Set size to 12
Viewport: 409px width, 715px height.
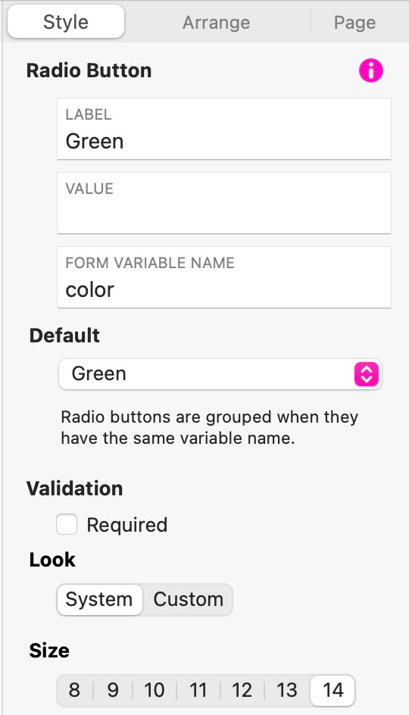click(242, 690)
